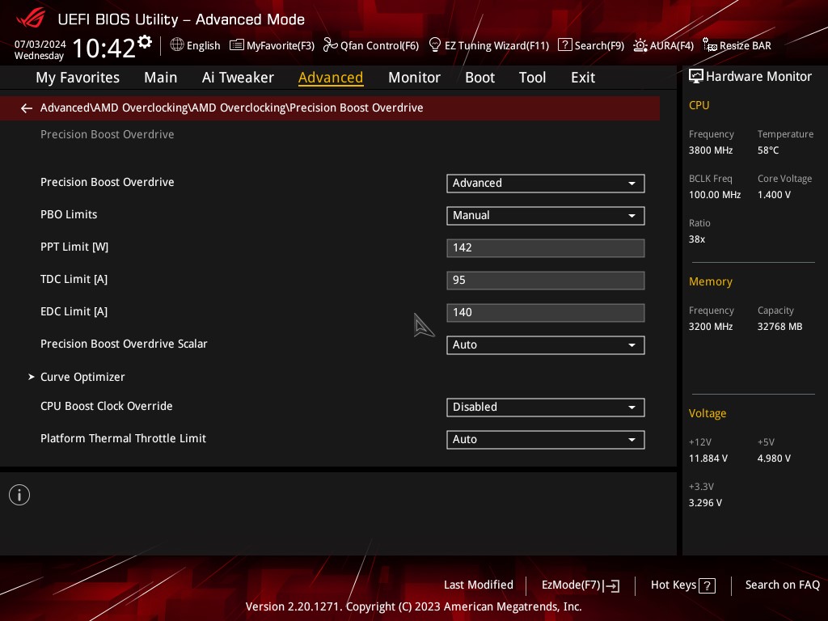Viewport: 828px width, 621px height.
Task: Click CPU temperature 58°C value
Action: pyautogui.click(x=768, y=150)
